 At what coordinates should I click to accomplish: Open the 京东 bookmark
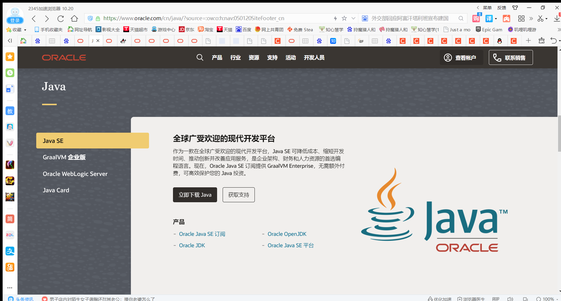(186, 30)
